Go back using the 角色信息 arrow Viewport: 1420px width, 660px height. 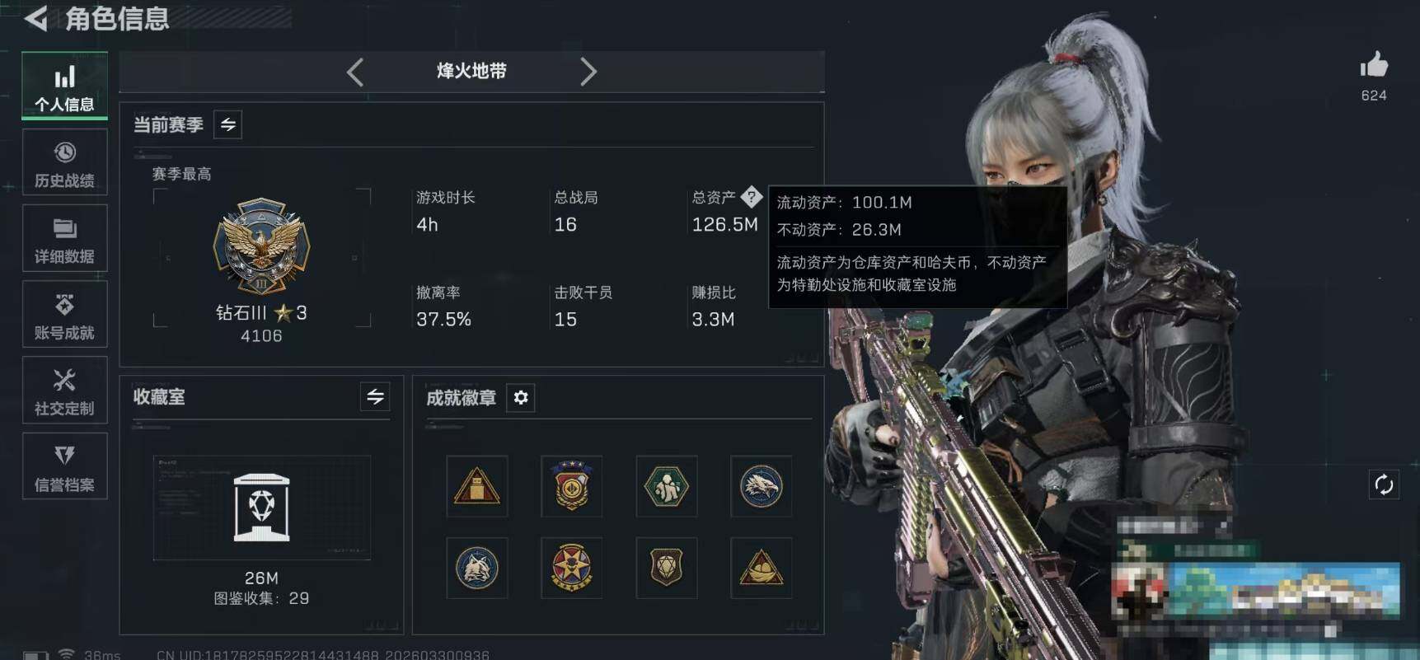(36, 18)
